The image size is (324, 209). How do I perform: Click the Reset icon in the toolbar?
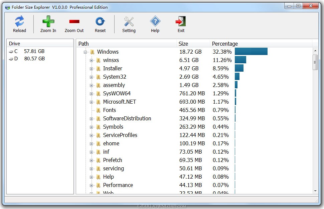(x=100, y=21)
